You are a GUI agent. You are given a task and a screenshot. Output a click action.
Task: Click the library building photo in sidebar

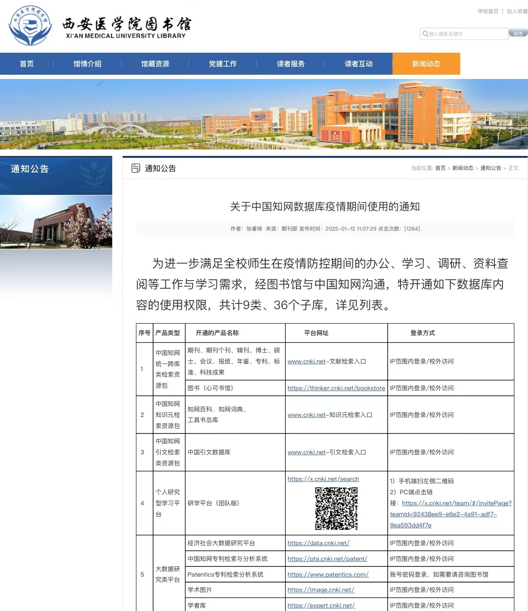[56, 222]
